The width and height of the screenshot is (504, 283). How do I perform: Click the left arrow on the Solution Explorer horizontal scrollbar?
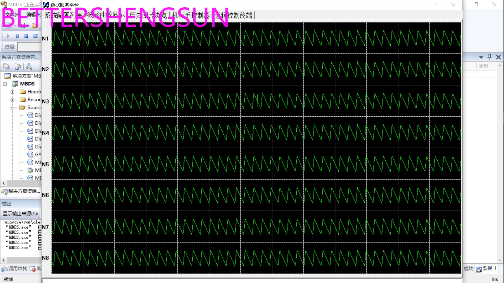[4, 183]
